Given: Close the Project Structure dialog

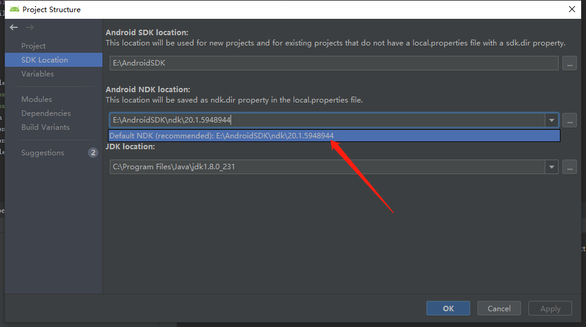Looking at the screenshot, I should pos(572,9).
